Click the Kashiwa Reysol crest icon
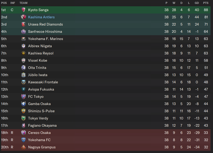 (23, 53)
